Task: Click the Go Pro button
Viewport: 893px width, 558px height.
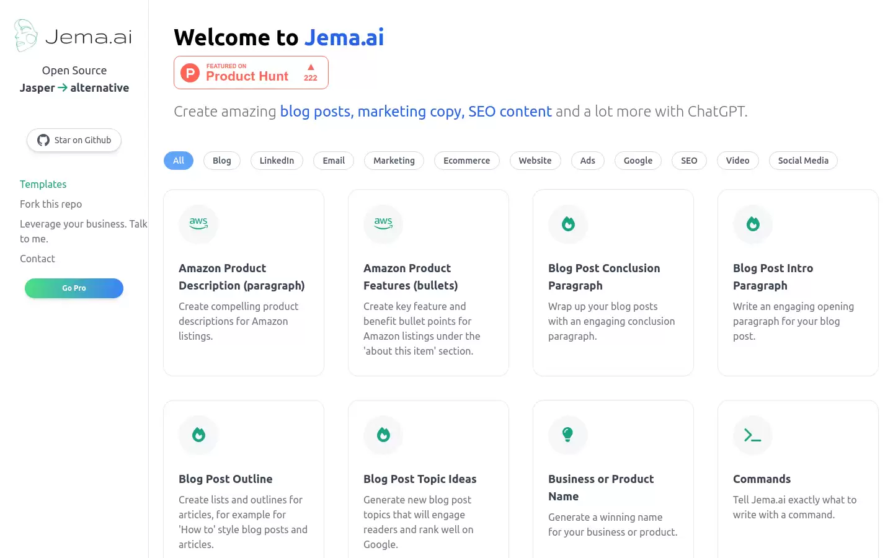Action: pos(74,288)
